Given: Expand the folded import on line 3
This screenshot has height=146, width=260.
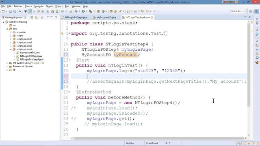Looking at the screenshot, I should tap(69, 33).
